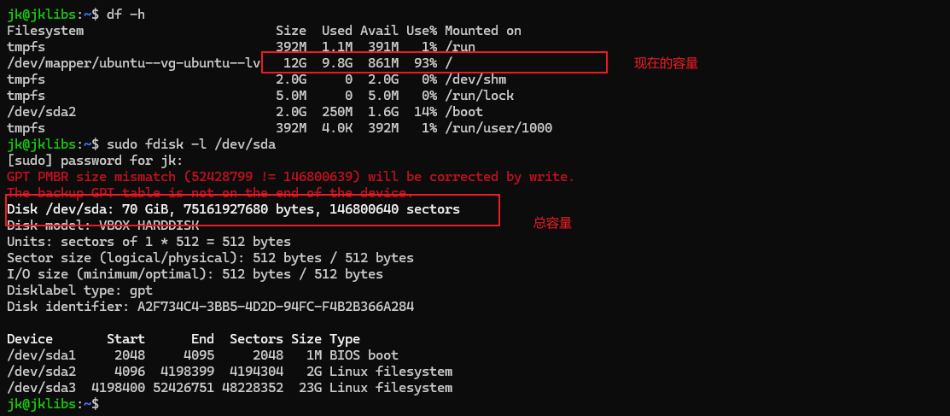Click the /dev/sda1 BIOS boot row
This screenshot has width=950, height=416.
click(202, 355)
